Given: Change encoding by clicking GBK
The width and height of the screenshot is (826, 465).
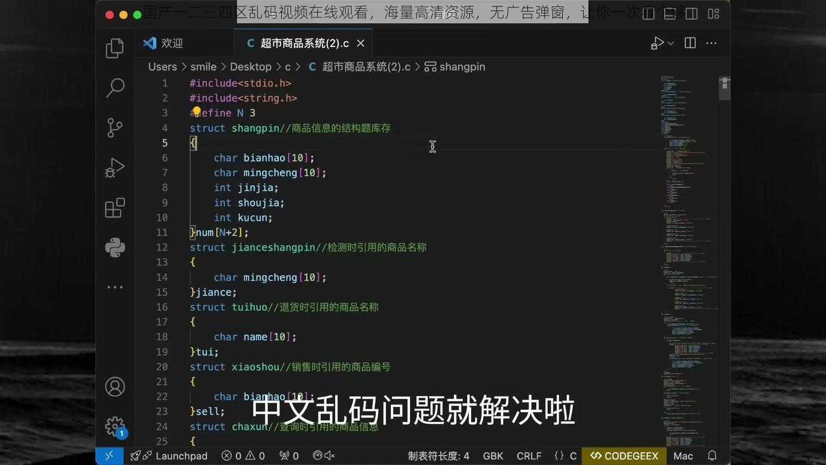Looking at the screenshot, I should pos(493,456).
